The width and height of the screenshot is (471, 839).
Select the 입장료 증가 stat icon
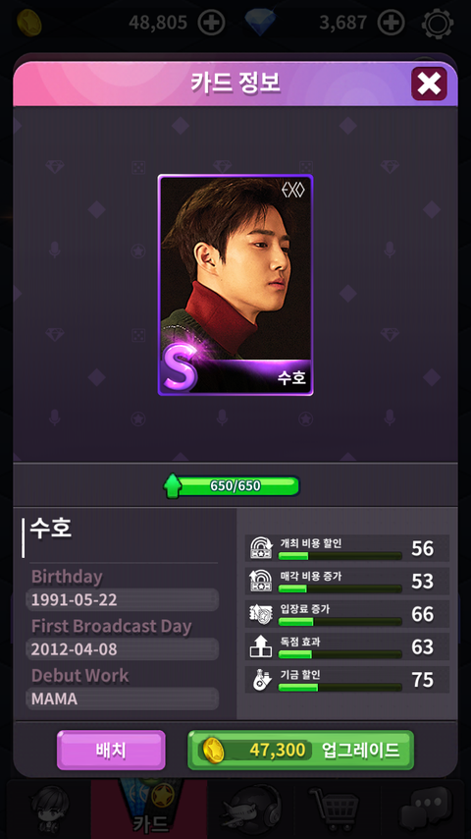[x=261, y=614]
